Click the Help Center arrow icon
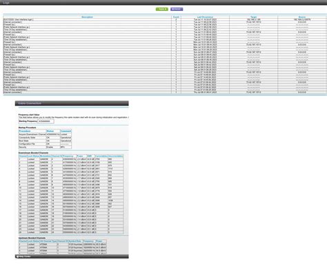 click(x=17, y=256)
